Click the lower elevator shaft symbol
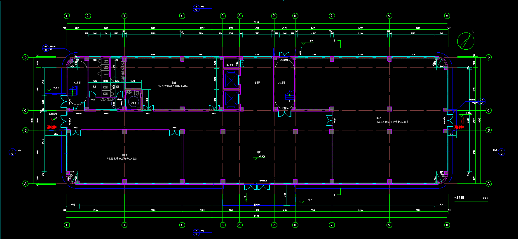Image resolution: width=518 pixels, height=239 pixels. click(x=231, y=99)
